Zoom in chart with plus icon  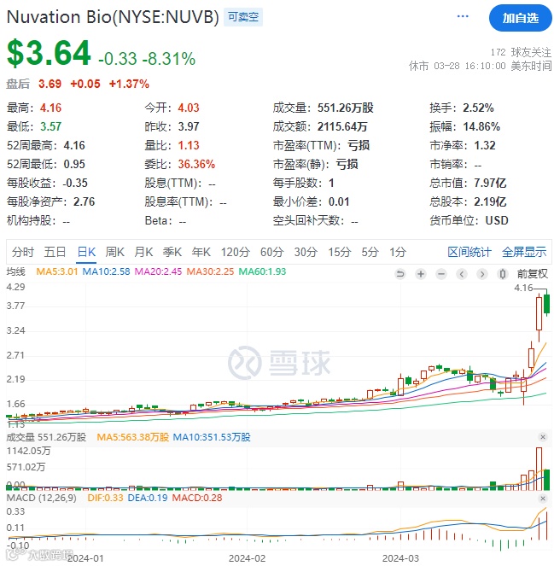click(421, 274)
